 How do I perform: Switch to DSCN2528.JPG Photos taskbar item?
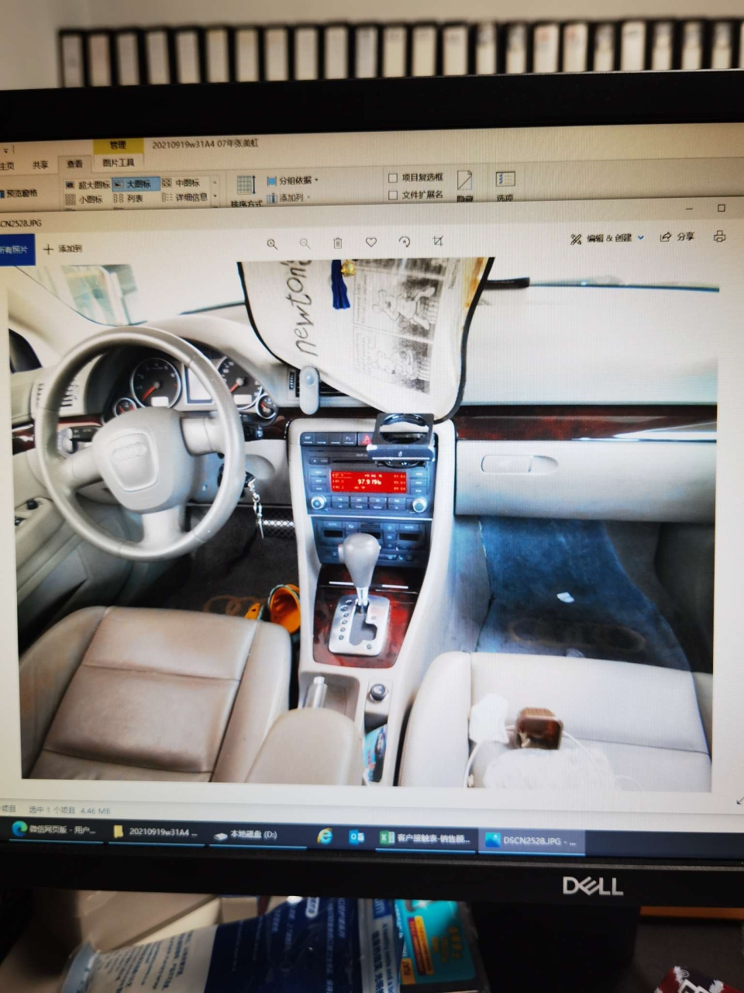click(532, 841)
